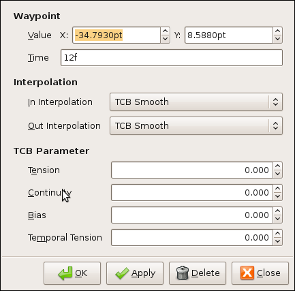Click the Bias up arrow
Viewport: 295px width, 291px height.
tap(277, 211)
